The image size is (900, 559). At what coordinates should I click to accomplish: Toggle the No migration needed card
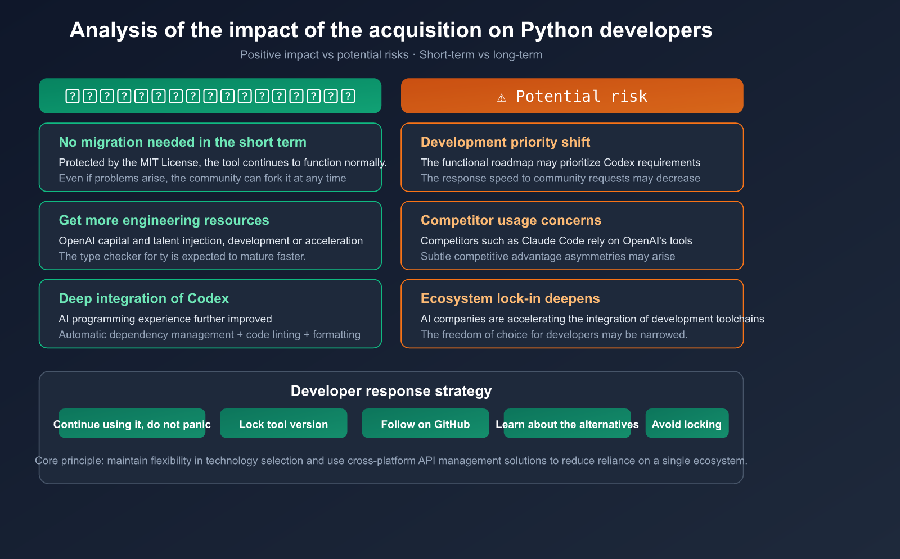click(210, 157)
